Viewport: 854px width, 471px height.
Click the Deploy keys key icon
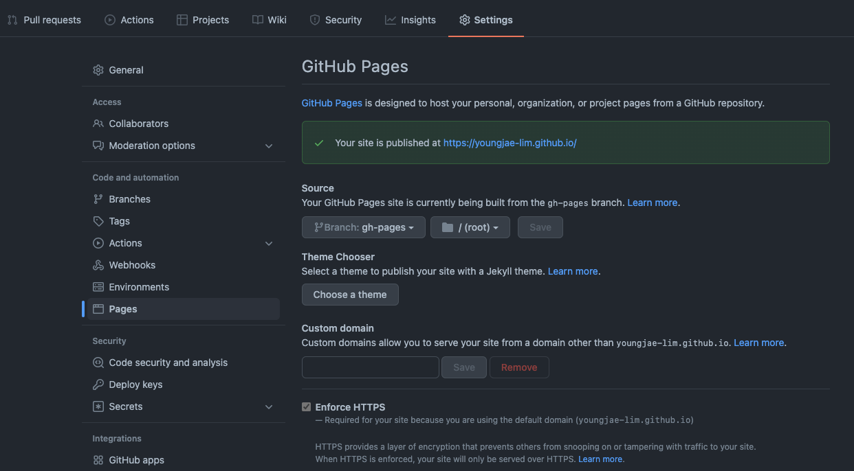point(98,384)
